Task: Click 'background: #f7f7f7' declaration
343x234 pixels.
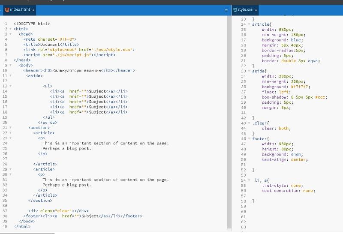Action: [x=286, y=87]
